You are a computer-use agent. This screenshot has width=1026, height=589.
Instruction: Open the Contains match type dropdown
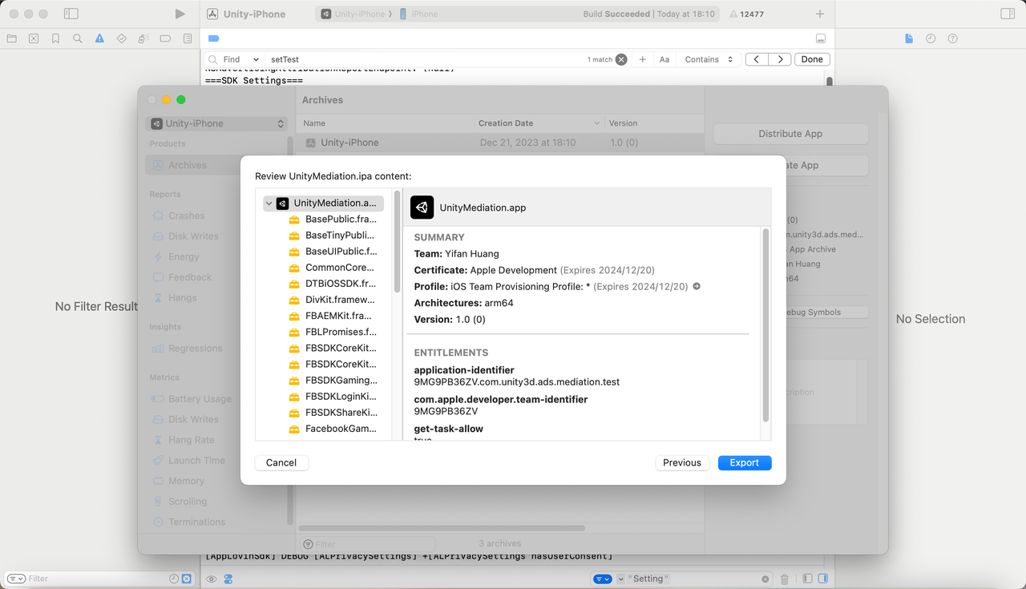[709, 59]
